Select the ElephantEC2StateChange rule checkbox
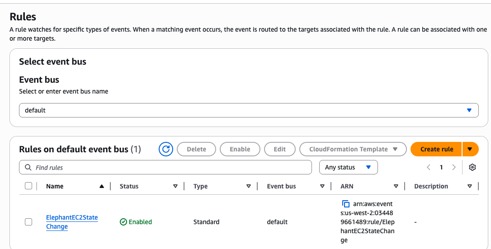Screen dimensions: 491x249 point(28,222)
